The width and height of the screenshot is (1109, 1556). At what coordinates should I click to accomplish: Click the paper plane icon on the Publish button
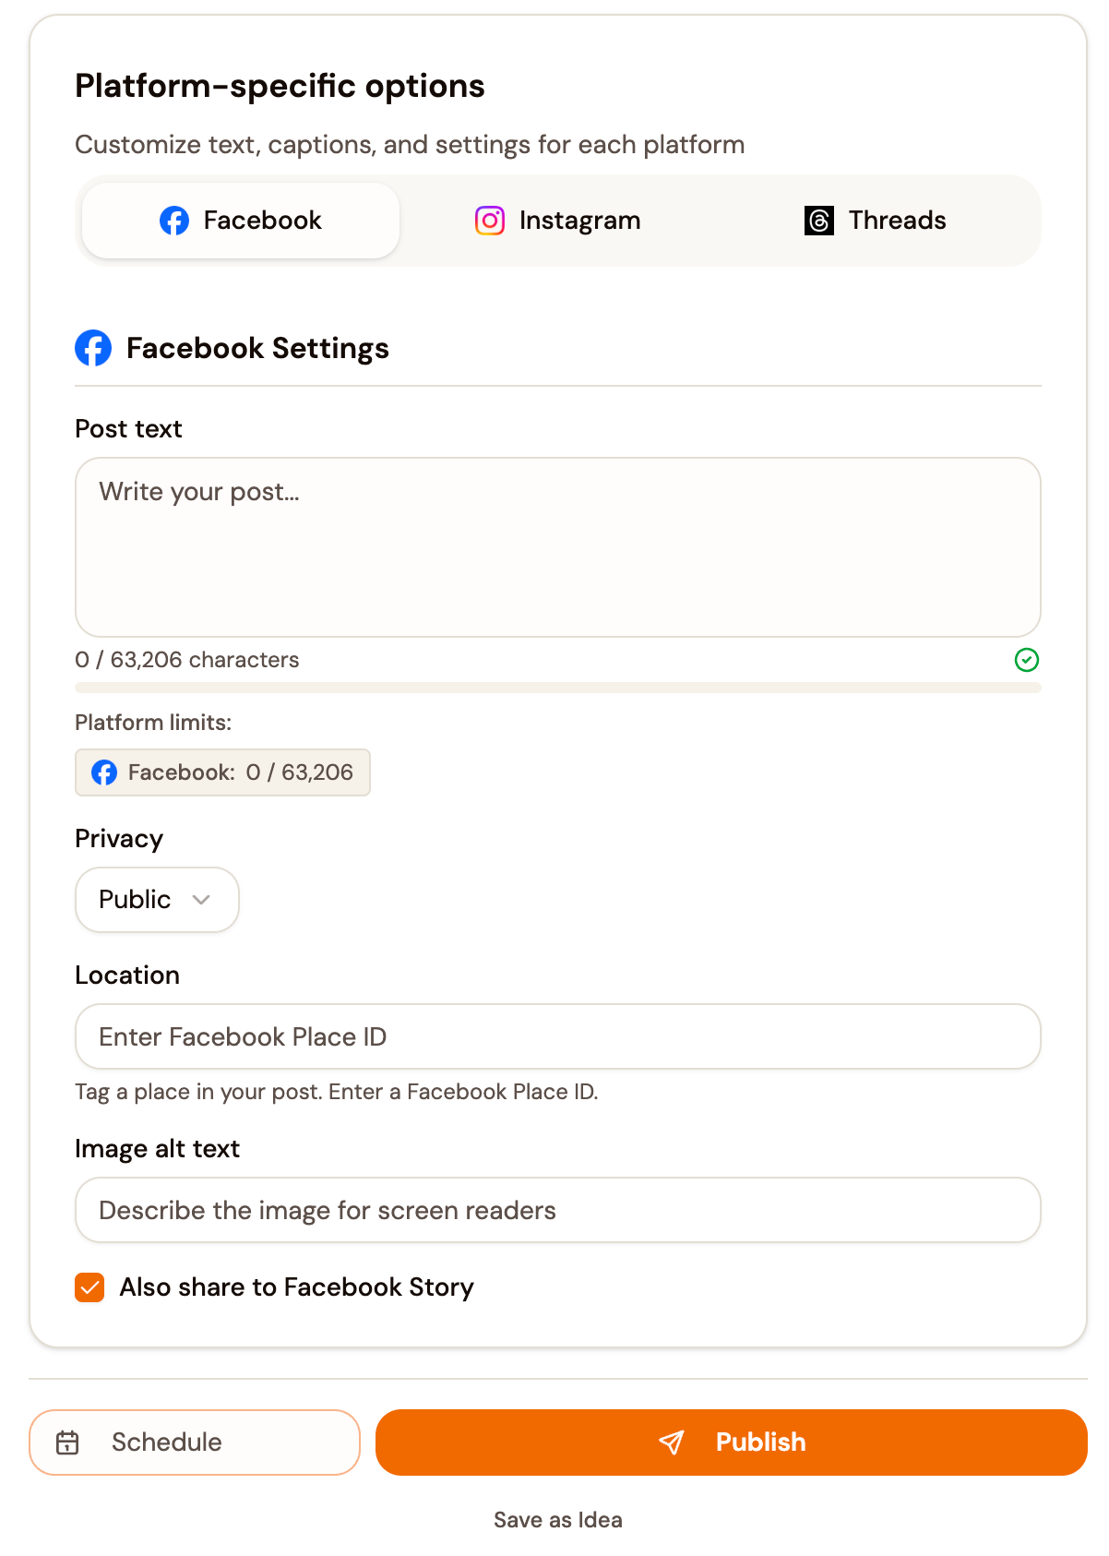(x=672, y=1442)
